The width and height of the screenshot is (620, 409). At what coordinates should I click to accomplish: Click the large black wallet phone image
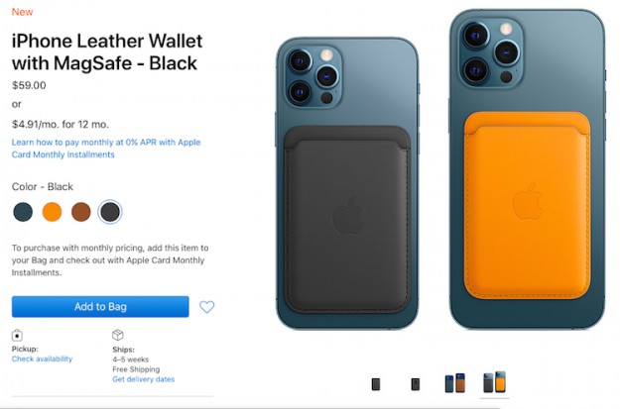pyautogui.click(x=347, y=183)
